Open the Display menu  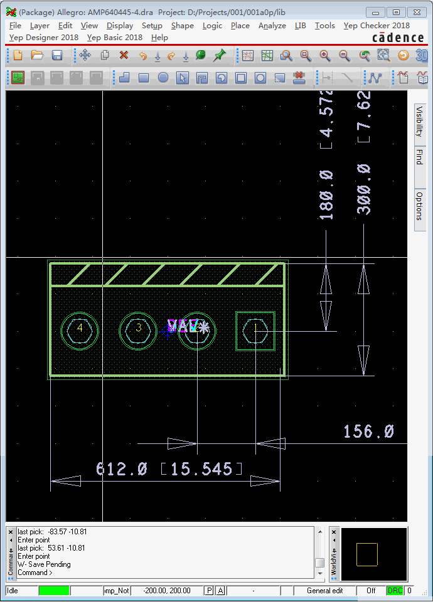pyautogui.click(x=120, y=25)
